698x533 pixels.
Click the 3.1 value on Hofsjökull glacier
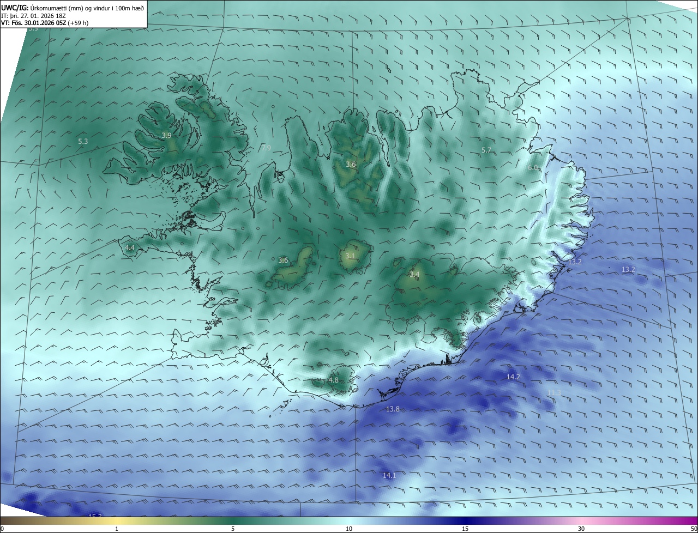[x=350, y=256]
